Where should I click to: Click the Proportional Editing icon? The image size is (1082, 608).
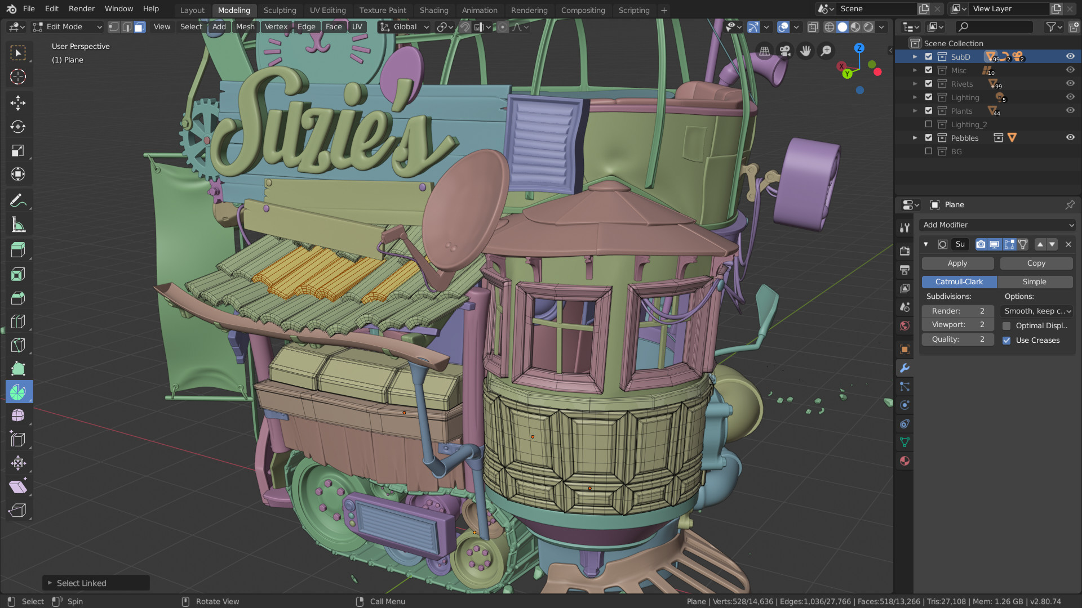tap(502, 26)
